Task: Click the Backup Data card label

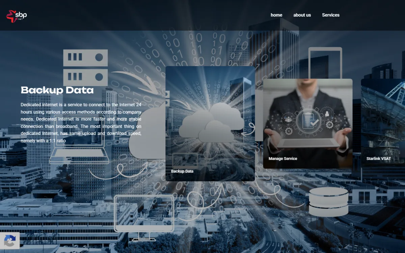Action: tap(182, 171)
